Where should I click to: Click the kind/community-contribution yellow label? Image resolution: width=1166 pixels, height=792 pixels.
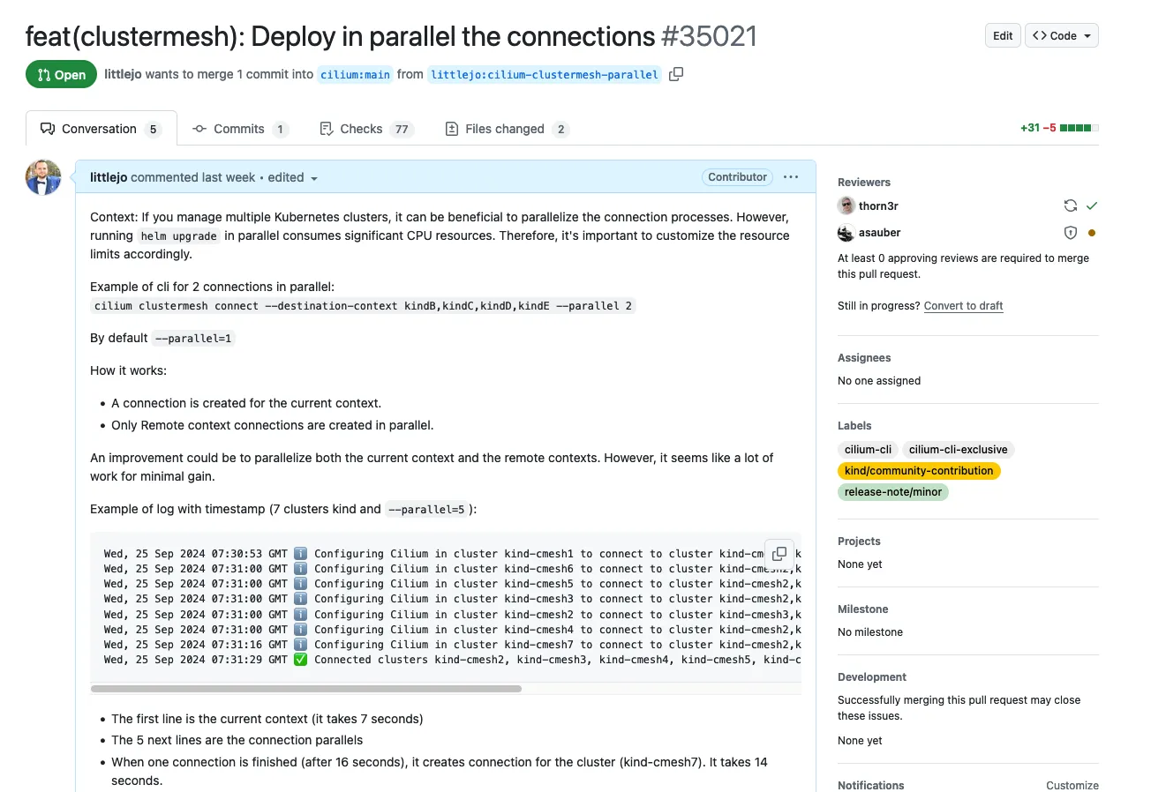pos(918,471)
